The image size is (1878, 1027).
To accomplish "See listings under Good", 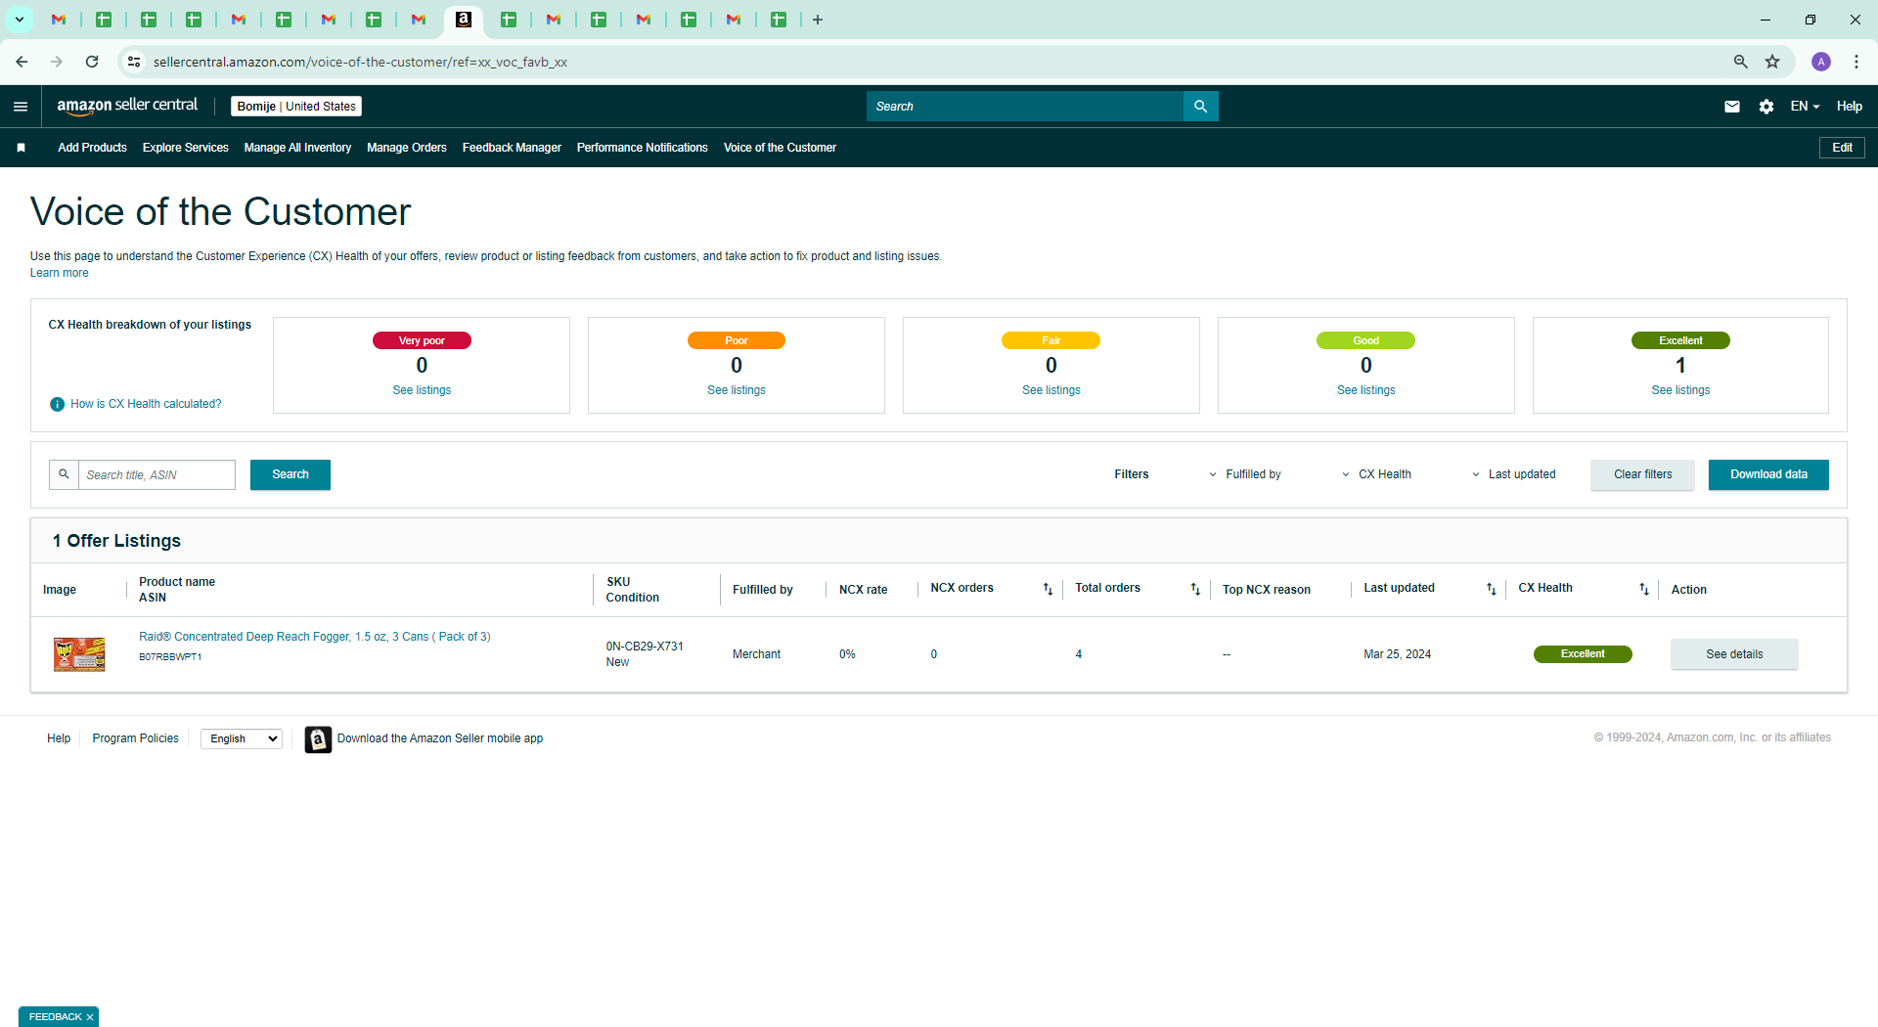I will (x=1366, y=390).
